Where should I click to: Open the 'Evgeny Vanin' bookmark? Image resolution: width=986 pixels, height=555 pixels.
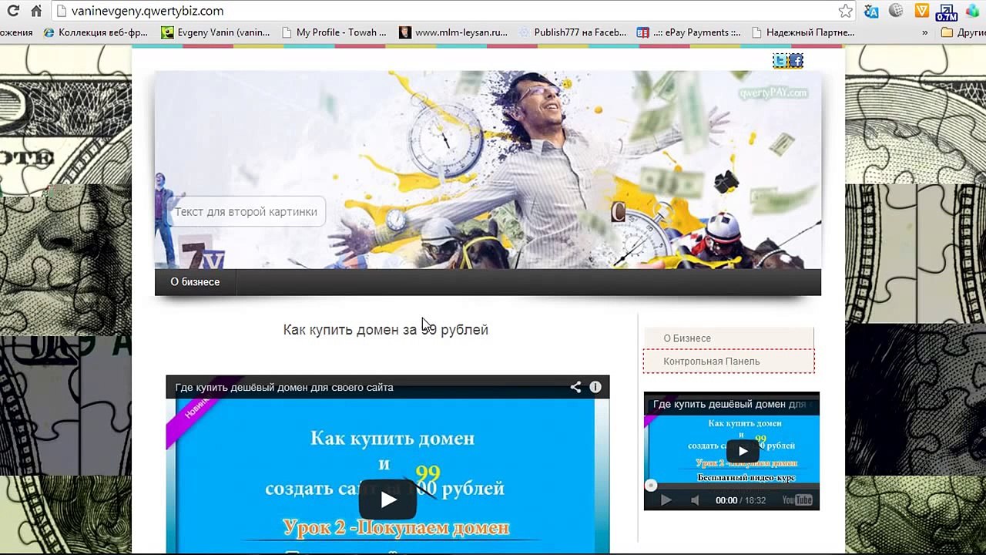(216, 32)
